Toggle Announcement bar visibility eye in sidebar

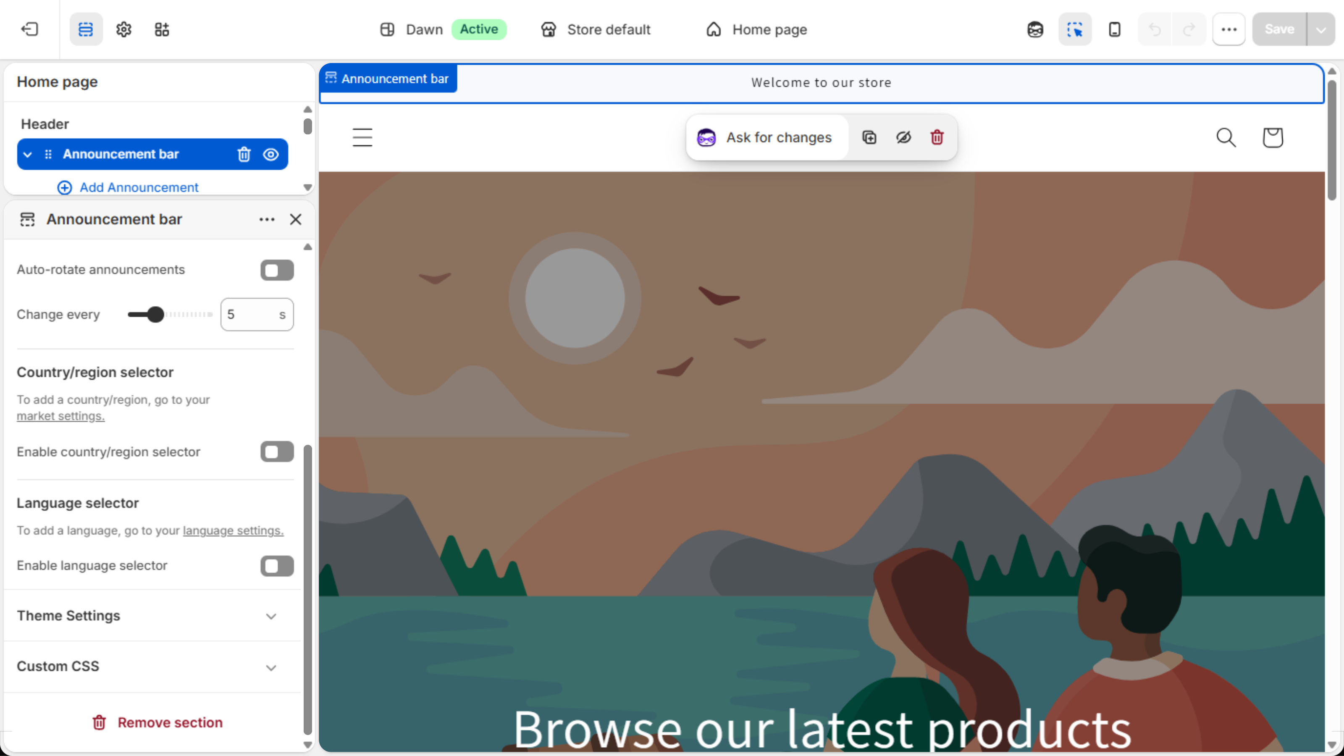coord(271,155)
